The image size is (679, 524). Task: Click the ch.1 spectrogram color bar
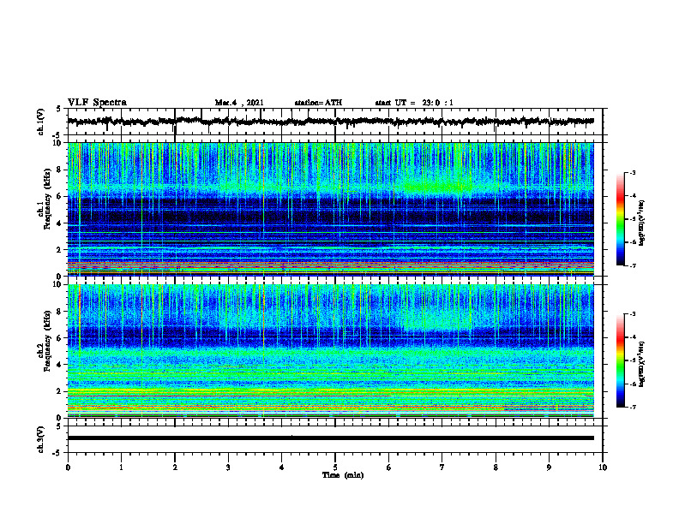[621, 219]
